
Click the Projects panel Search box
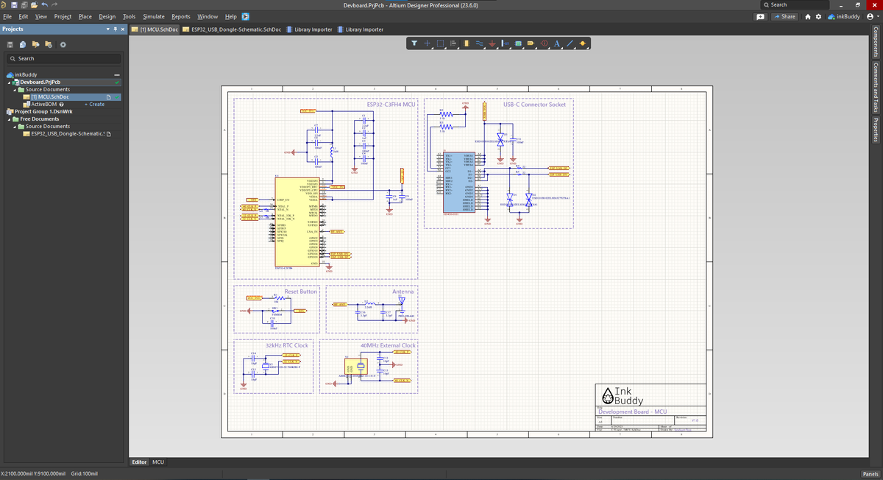63,58
